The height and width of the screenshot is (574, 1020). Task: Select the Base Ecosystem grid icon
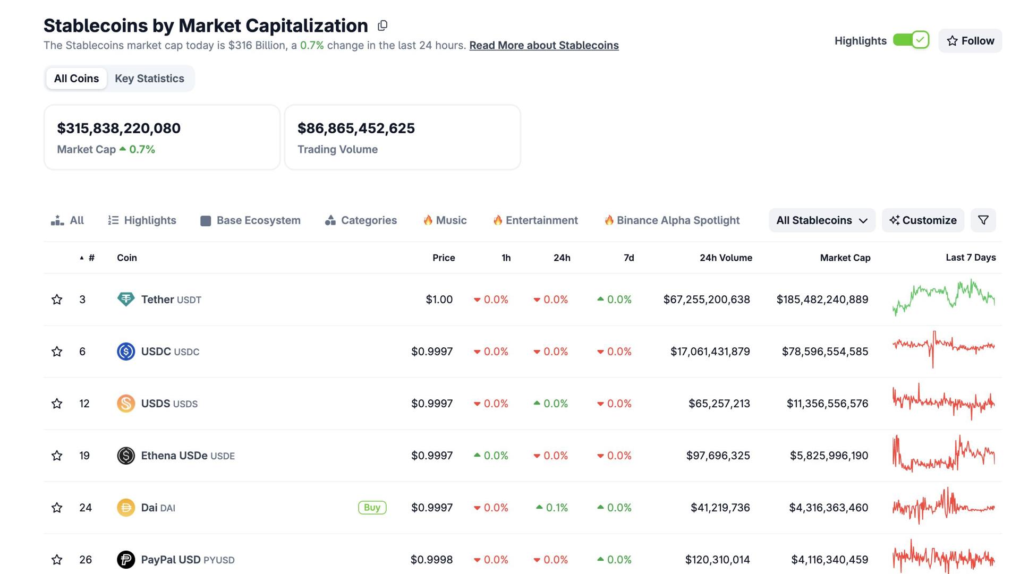point(205,220)
